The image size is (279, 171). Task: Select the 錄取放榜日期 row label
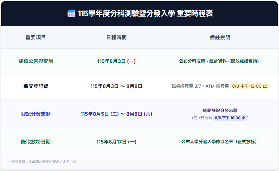[x=36, y=142]
